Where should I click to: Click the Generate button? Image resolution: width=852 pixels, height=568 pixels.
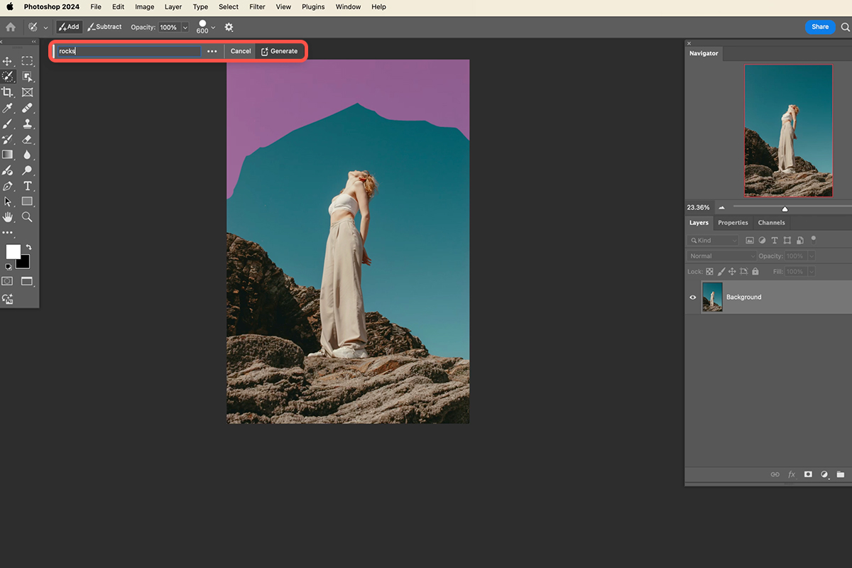point(279,51)
